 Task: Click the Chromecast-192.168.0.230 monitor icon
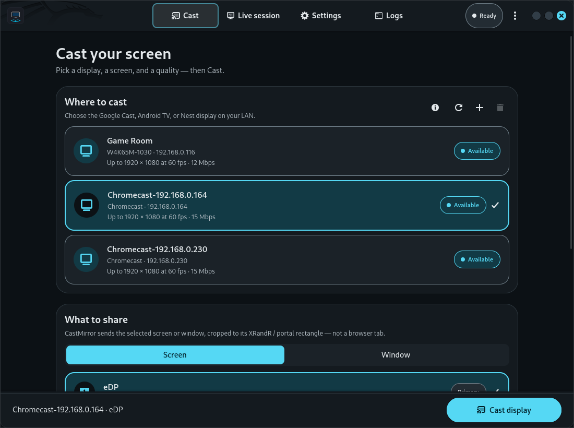(86, 259)
